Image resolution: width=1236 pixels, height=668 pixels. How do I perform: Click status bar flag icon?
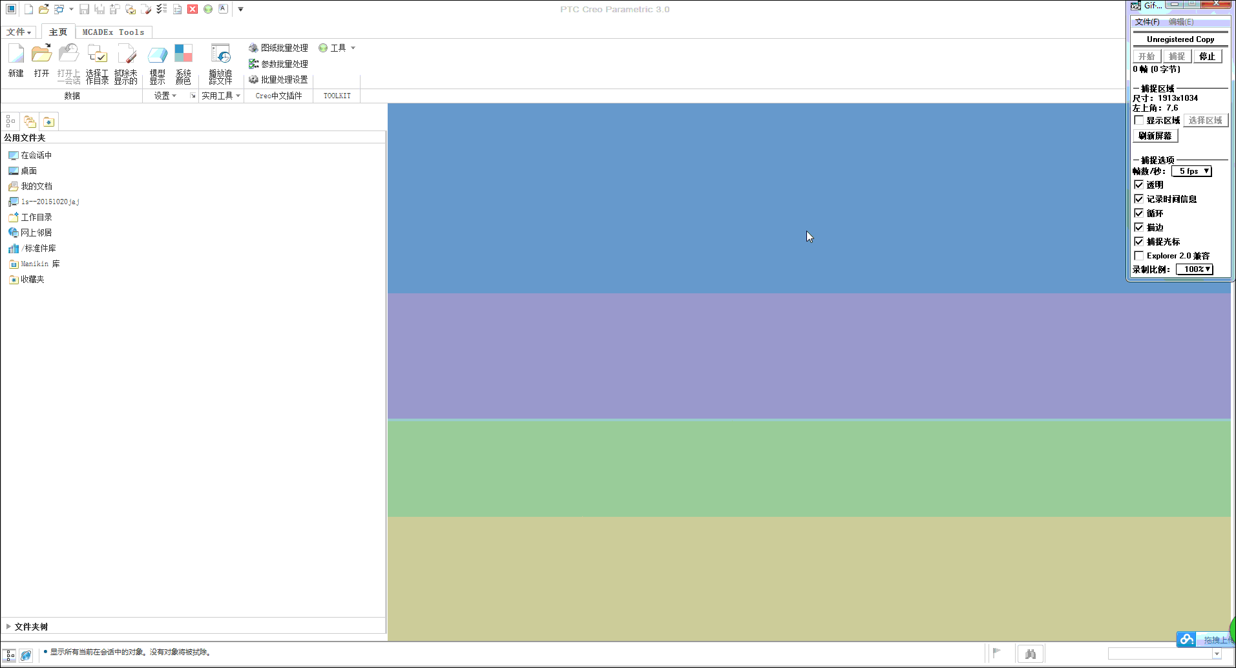point(997,653)
